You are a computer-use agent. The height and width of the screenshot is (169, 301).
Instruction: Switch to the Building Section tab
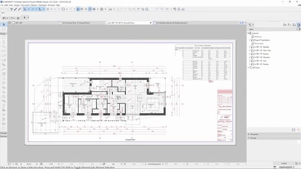pos(171,23)
